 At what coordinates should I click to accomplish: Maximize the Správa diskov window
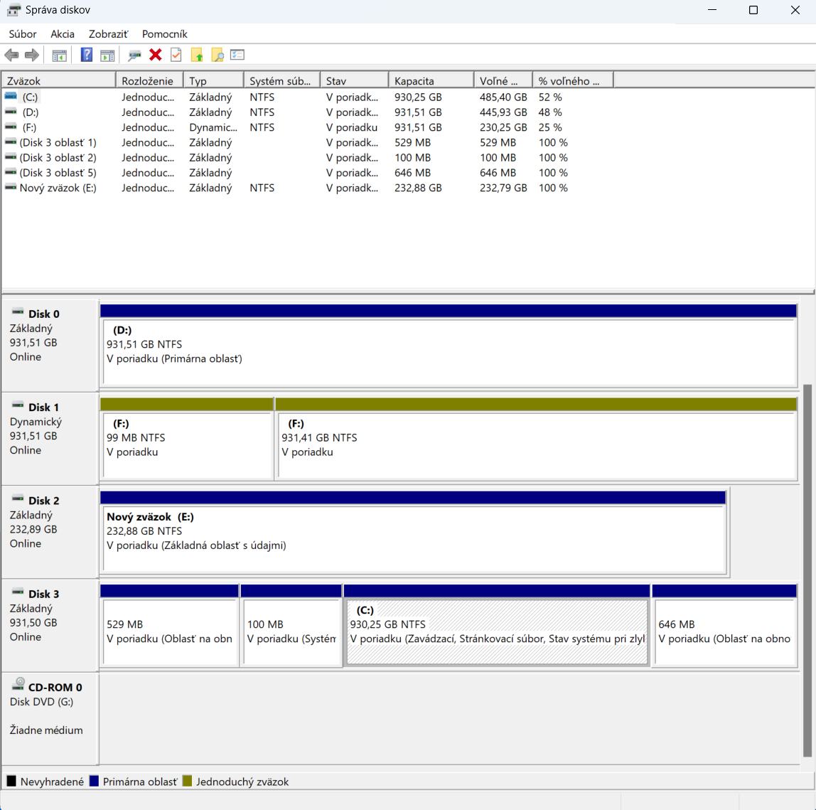[x=753, y=10]
